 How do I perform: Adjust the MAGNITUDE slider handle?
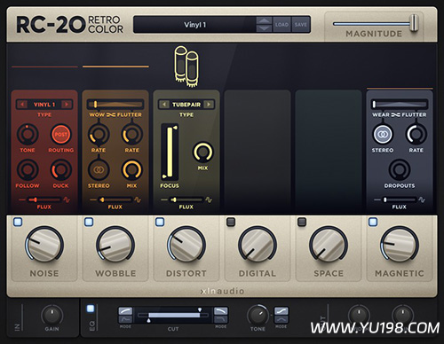[x=415, y=23]
